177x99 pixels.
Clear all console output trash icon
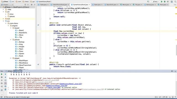5,89
